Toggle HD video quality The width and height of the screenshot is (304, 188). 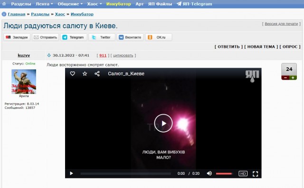point(243,173)
